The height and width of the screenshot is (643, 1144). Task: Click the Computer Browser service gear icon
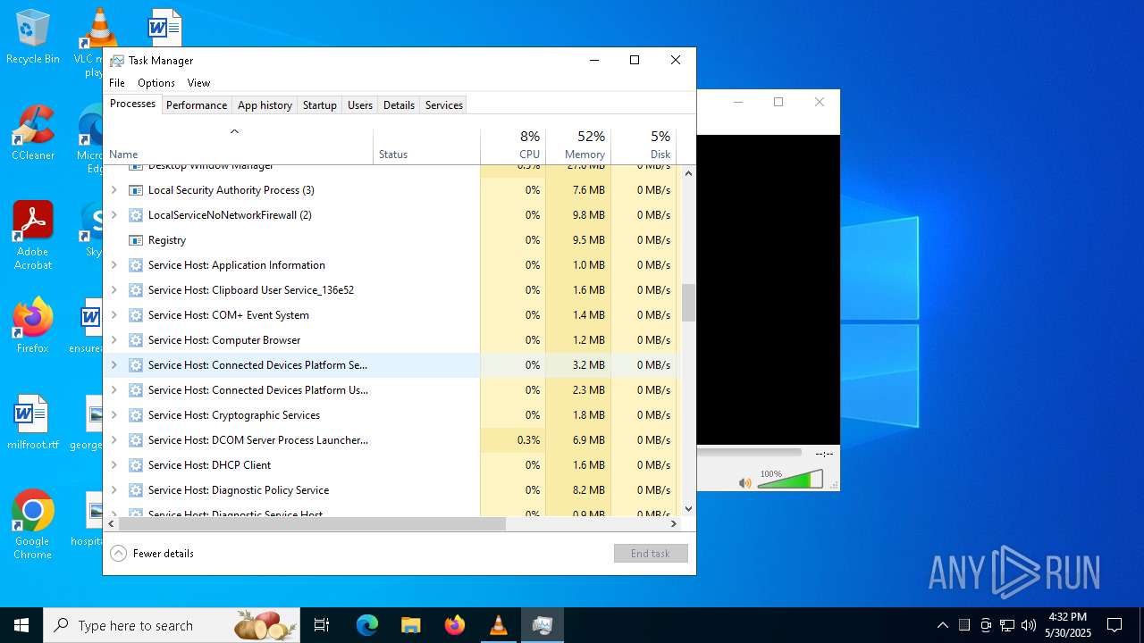point(136,340)
